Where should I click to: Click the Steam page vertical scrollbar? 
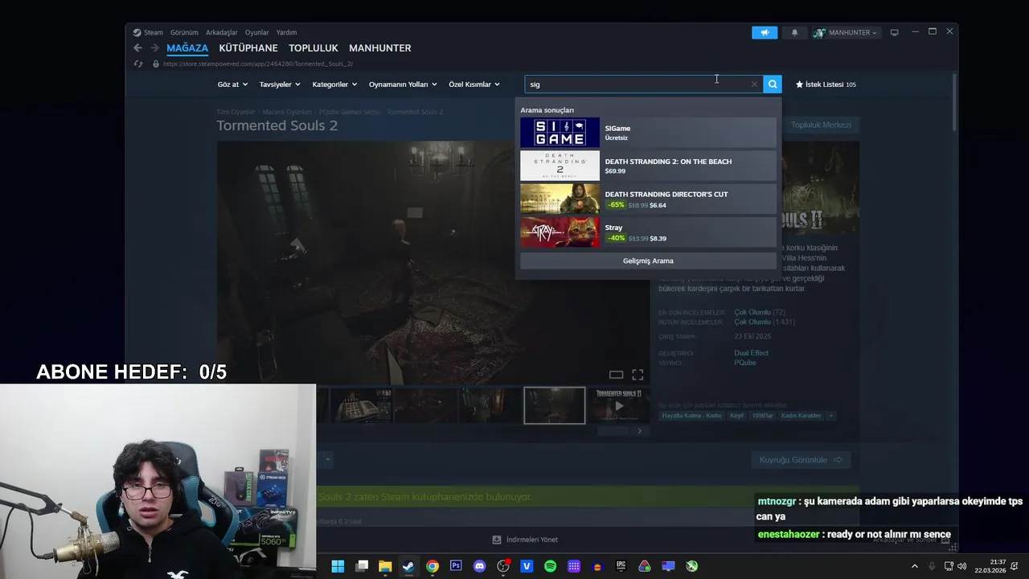(x=955, y=102)
